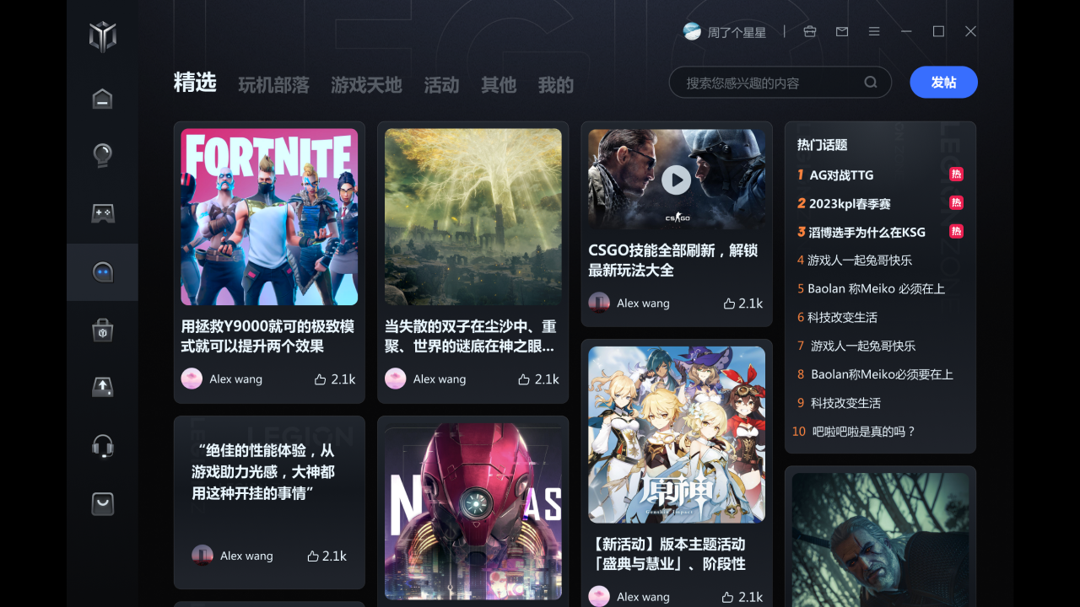Open the 我的 section
Screen dimensions: 1080x607
click(555, 84)
